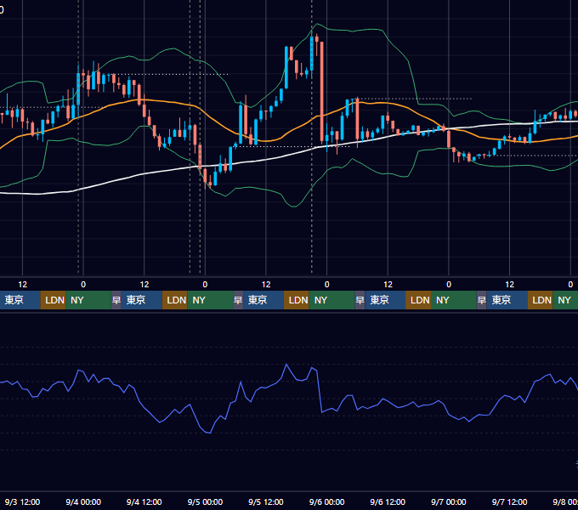Viewport: 578px width, 510px height.
Task: Select the LDN session block preceding 9/6 00:00
Action: (297, 300)
